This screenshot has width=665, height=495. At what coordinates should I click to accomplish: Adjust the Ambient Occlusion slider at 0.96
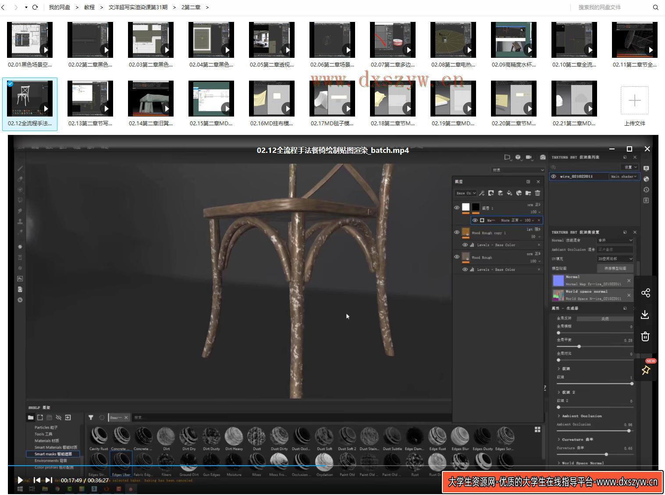tap(629, 431)
